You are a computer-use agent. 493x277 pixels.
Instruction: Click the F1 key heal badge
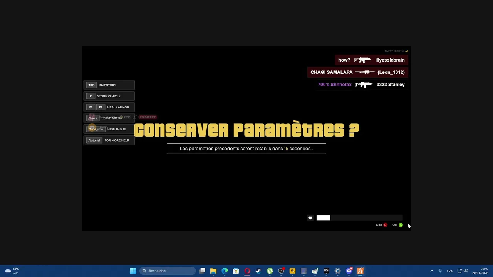(x=91, y=107)
